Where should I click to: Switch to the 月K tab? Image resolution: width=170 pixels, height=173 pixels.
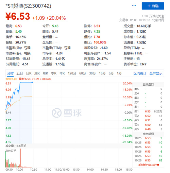(x=45, y=73)
